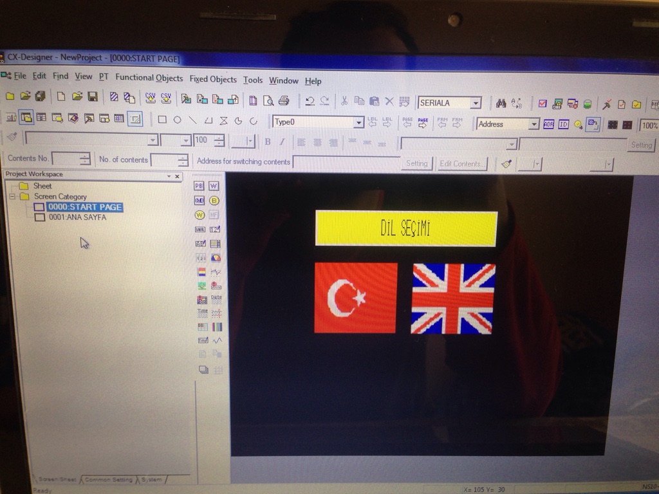Viewport: 659px width, 494px height.
Task: Increase the 100 size spinner value
Action: pyautogui.click(x=219, y=137)
